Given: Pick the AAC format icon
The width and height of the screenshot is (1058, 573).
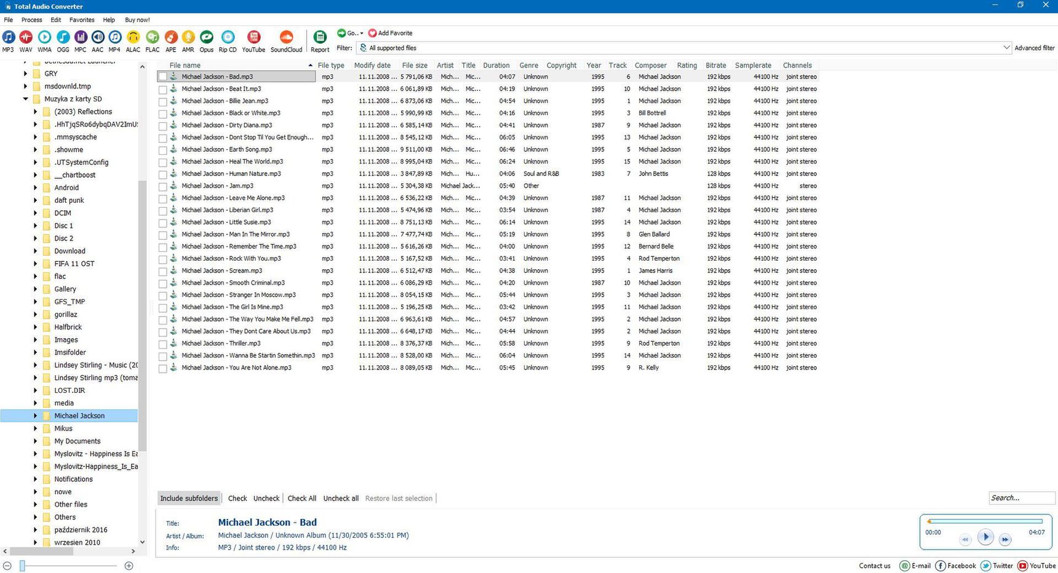Looking at the screenshot, I should [97, 38].
